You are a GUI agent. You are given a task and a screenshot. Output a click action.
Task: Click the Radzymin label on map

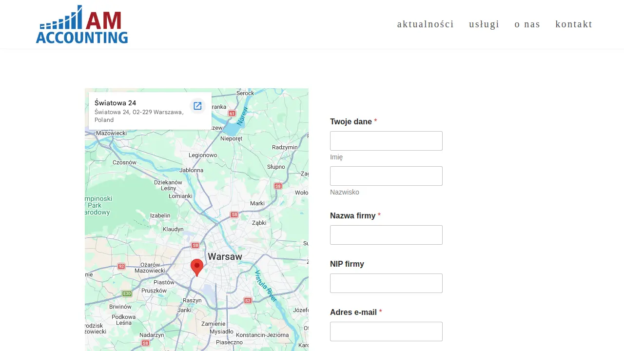pyautogui.click(x=285, y=147)
